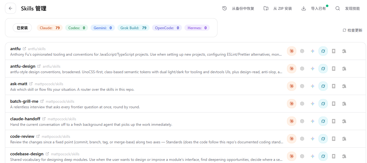This screenshot has height=163, width=367.
Task: Click the ask-matt skill name
Action: 19,84
